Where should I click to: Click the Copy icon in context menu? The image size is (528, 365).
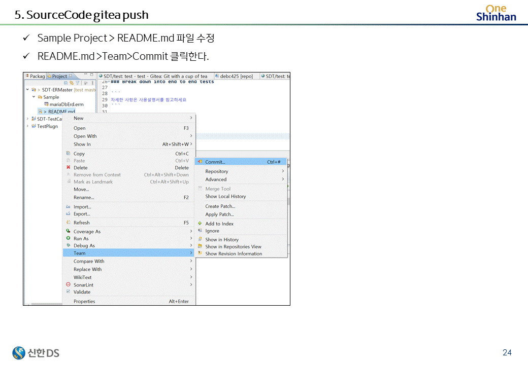[x=69, y=153]
